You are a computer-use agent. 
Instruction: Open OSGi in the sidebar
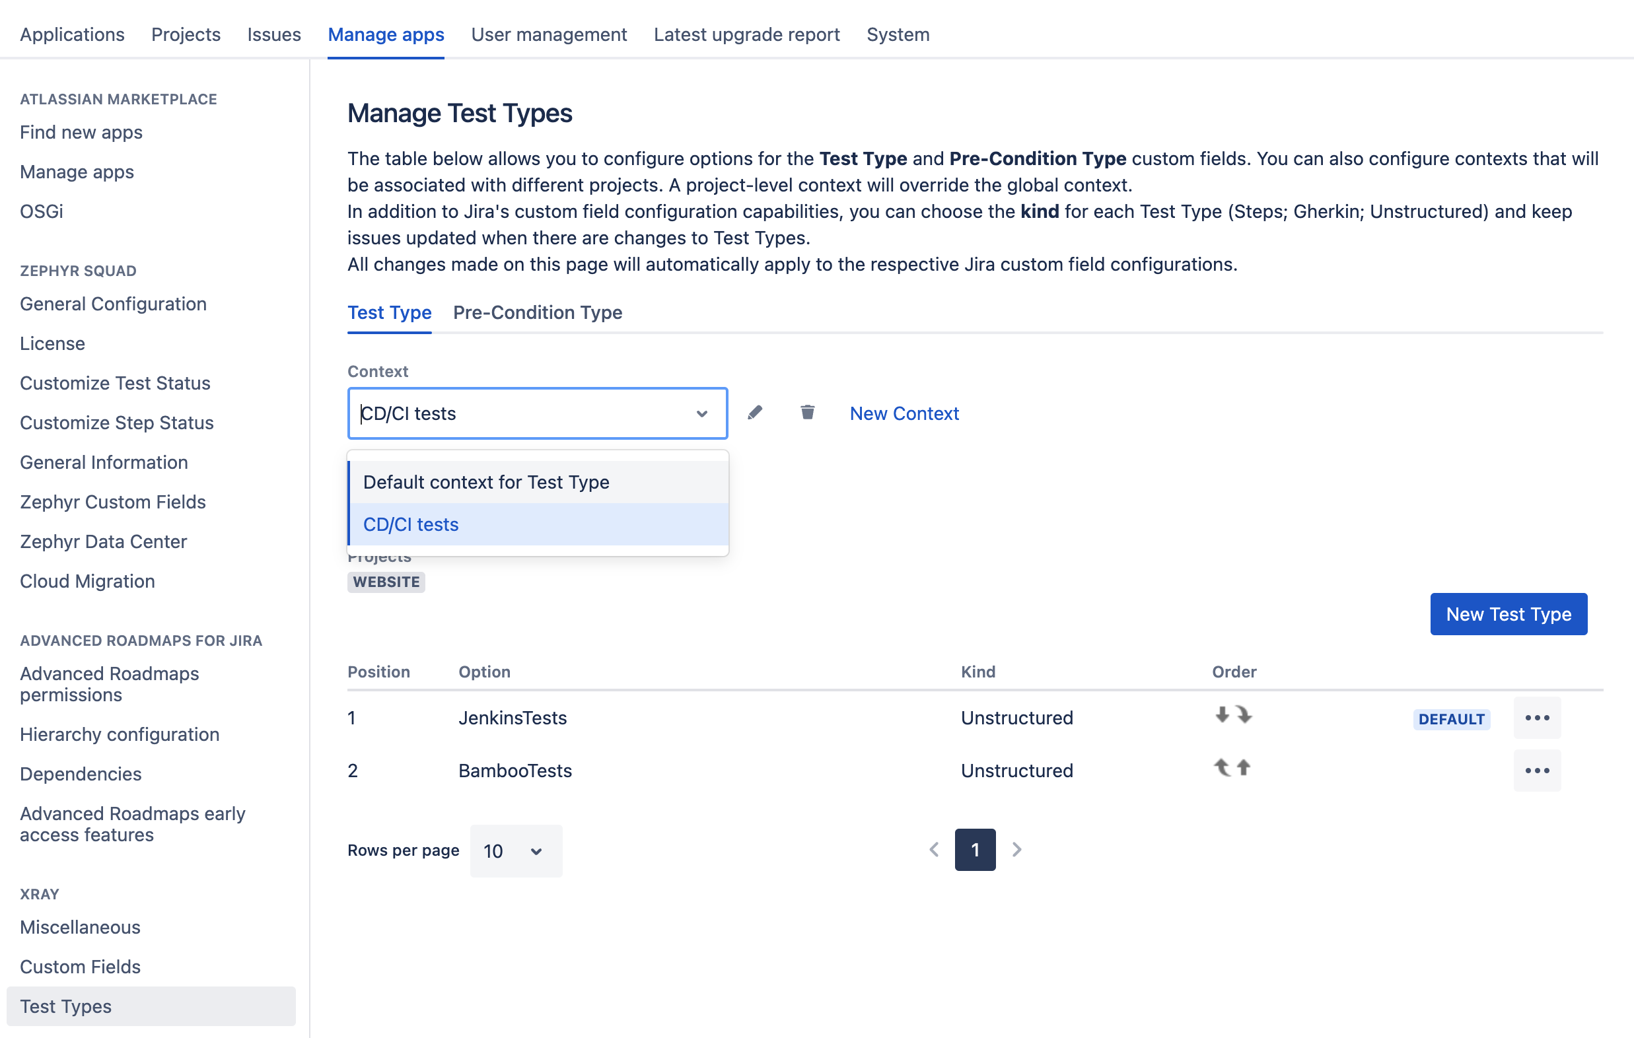point(42,212)
